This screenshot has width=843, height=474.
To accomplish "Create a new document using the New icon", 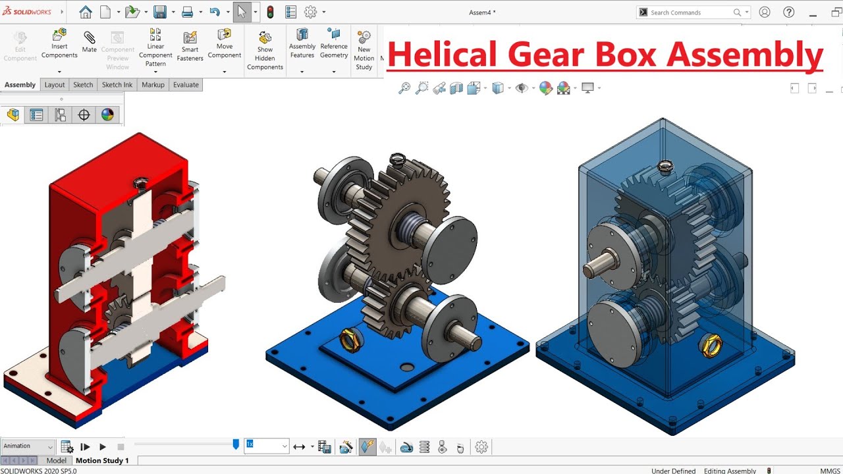I will (105, 12).
